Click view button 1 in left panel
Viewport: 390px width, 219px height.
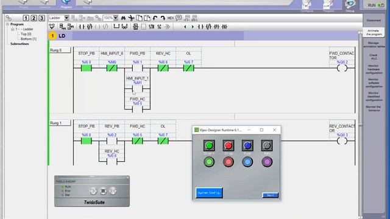coord(26,18)
